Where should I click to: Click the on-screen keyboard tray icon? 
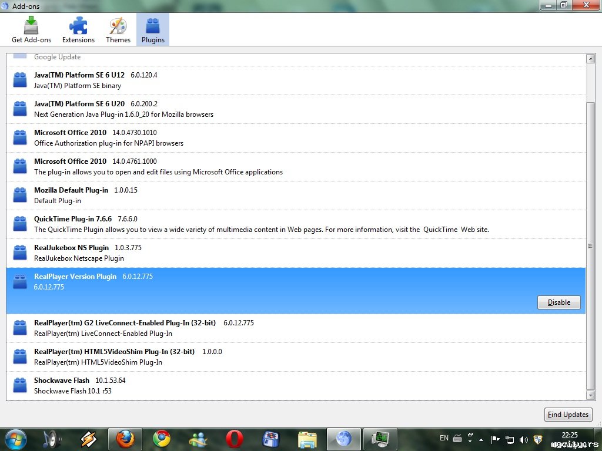click(457, 438)
